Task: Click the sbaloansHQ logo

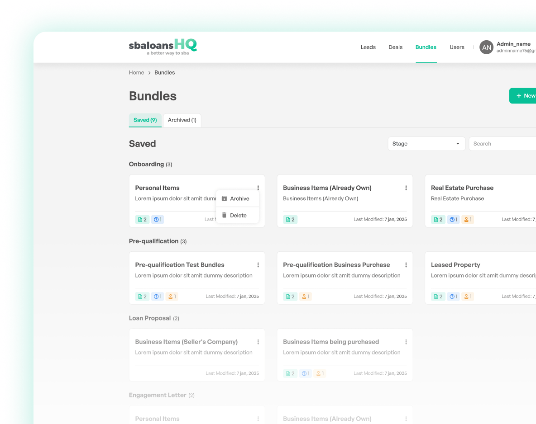Action: pyautogui.click(x=163, y=47)
